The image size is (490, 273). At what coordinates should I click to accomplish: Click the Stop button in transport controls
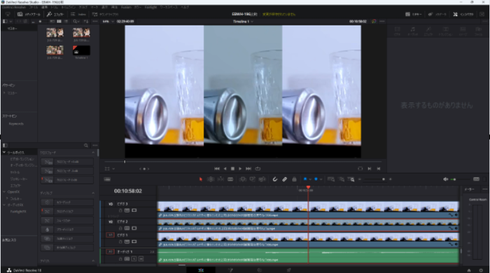coord(232,169)
